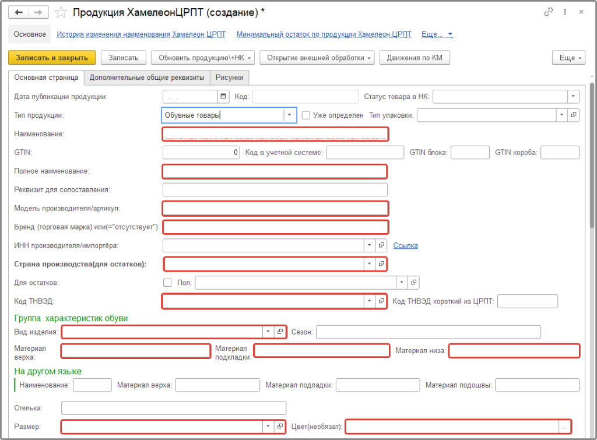Focus Бренд (торговая марка) field
Screen dimensions: 597x440
pos(276,227)
